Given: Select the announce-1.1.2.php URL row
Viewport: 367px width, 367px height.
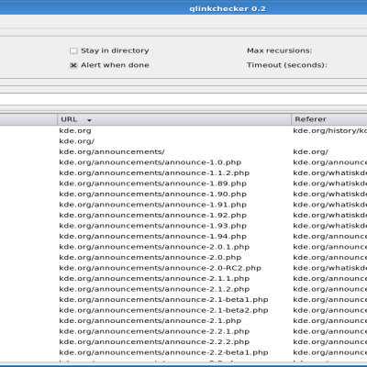Looking at the screenshot, I should click(x=154, y=173).
